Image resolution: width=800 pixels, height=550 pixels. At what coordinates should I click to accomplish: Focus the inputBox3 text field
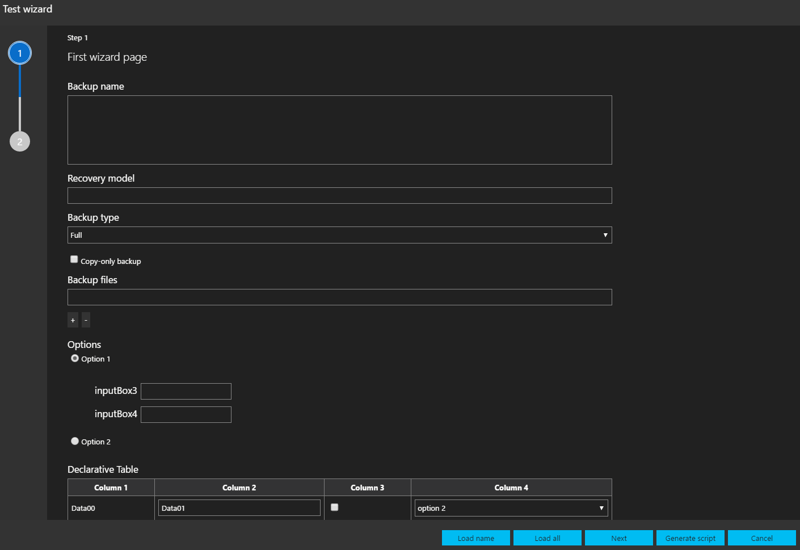tap(186, 392)
